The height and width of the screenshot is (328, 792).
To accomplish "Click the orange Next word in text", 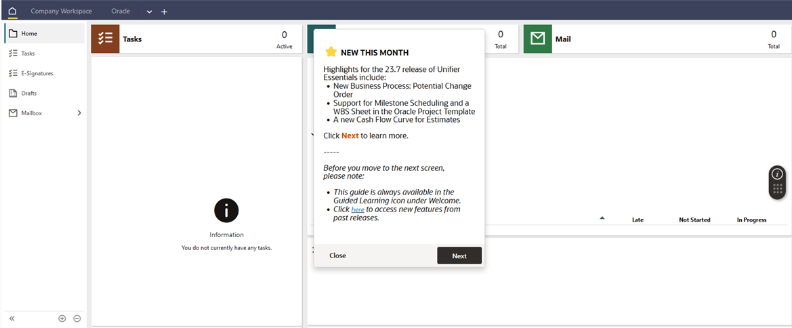I will [x=350, y=136].
